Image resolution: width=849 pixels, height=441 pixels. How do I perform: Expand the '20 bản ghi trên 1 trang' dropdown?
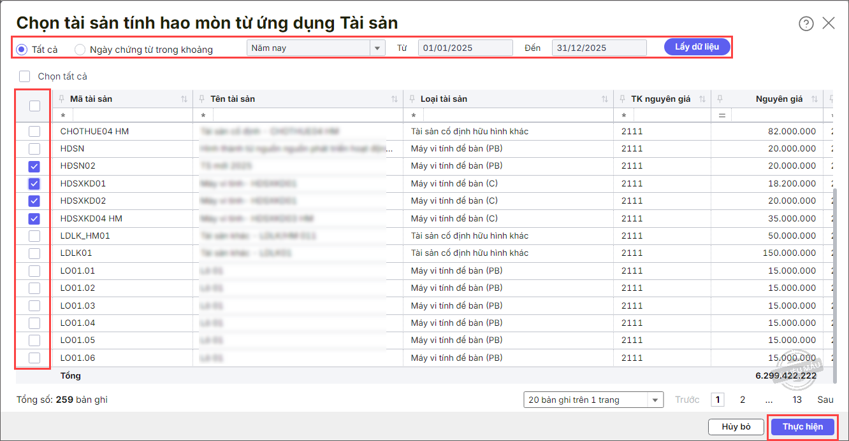(x=655, y=400)
